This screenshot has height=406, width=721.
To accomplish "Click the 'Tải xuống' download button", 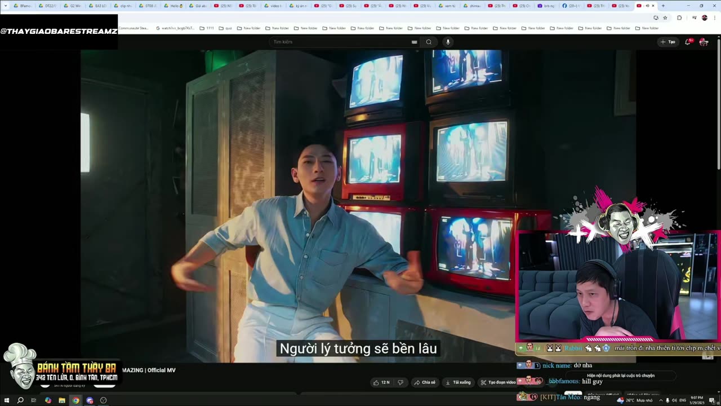I will click(x=458, y=382).
